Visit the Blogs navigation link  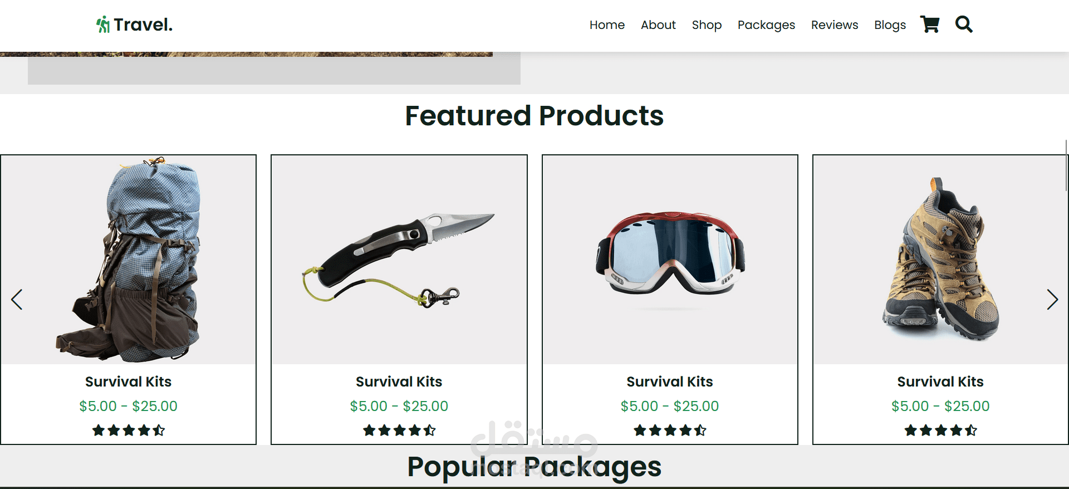pyautogui.click(x=890, y=25)
